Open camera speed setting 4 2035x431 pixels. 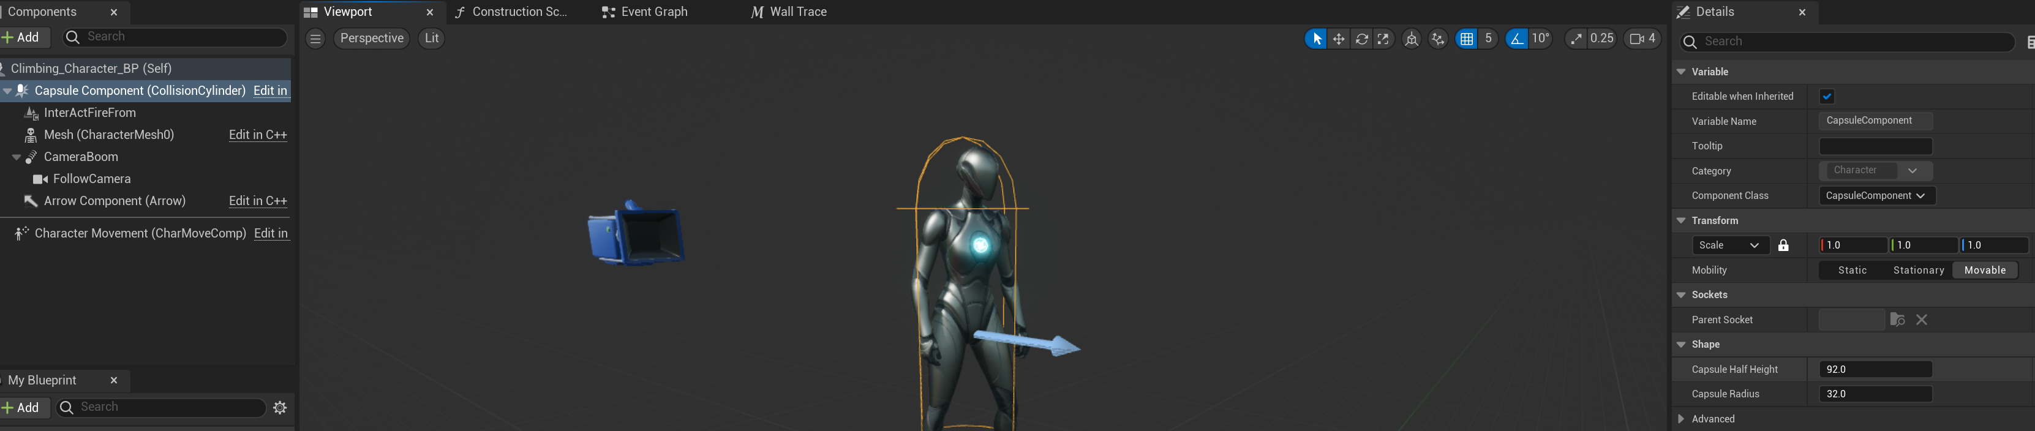1642,39
